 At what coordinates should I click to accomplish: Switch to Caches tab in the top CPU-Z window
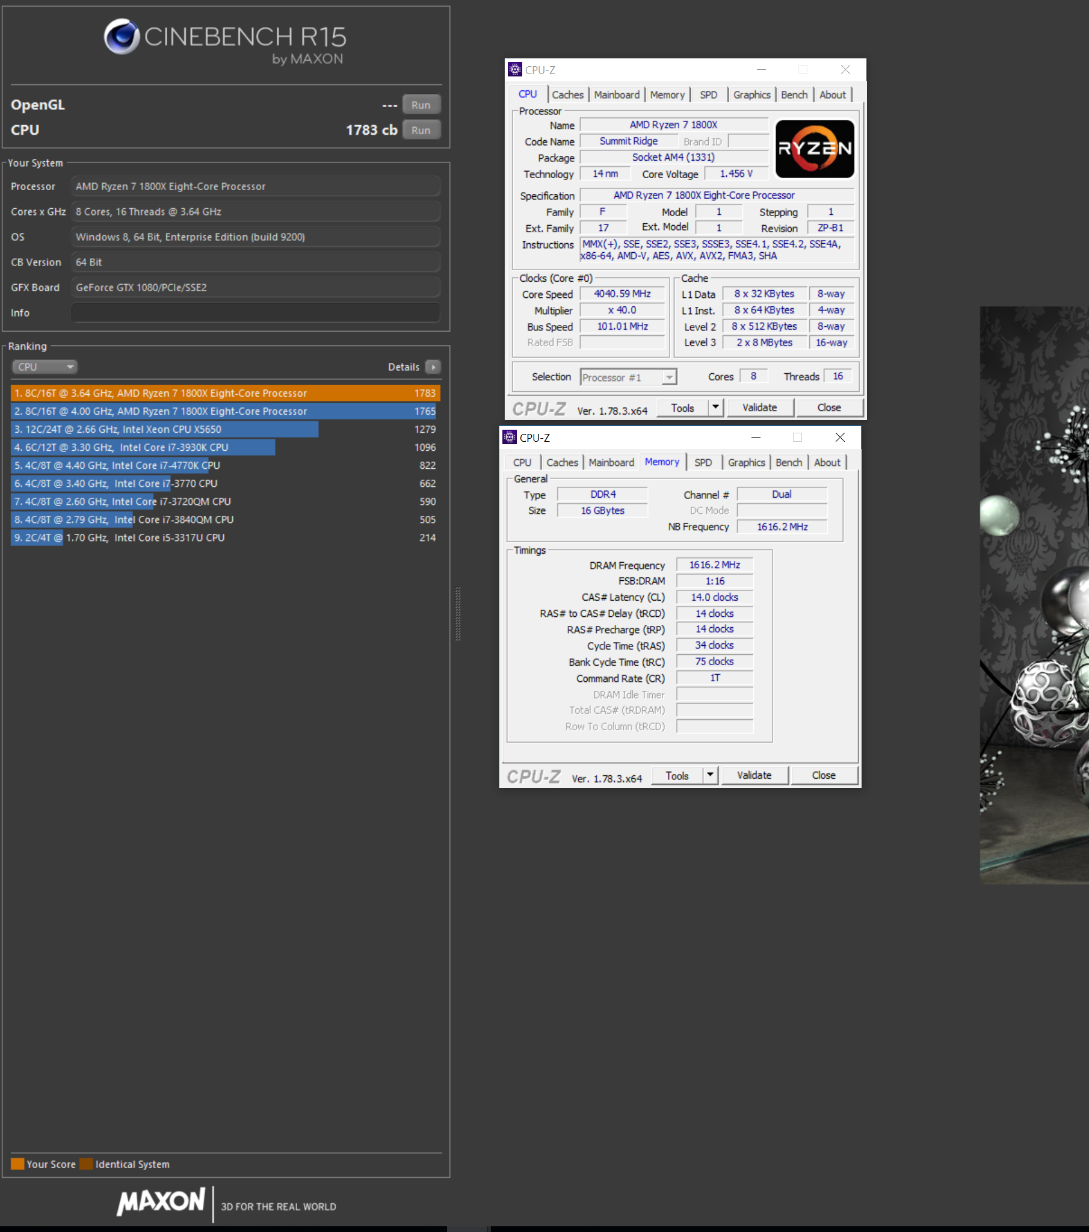click(x=568, y=94)
